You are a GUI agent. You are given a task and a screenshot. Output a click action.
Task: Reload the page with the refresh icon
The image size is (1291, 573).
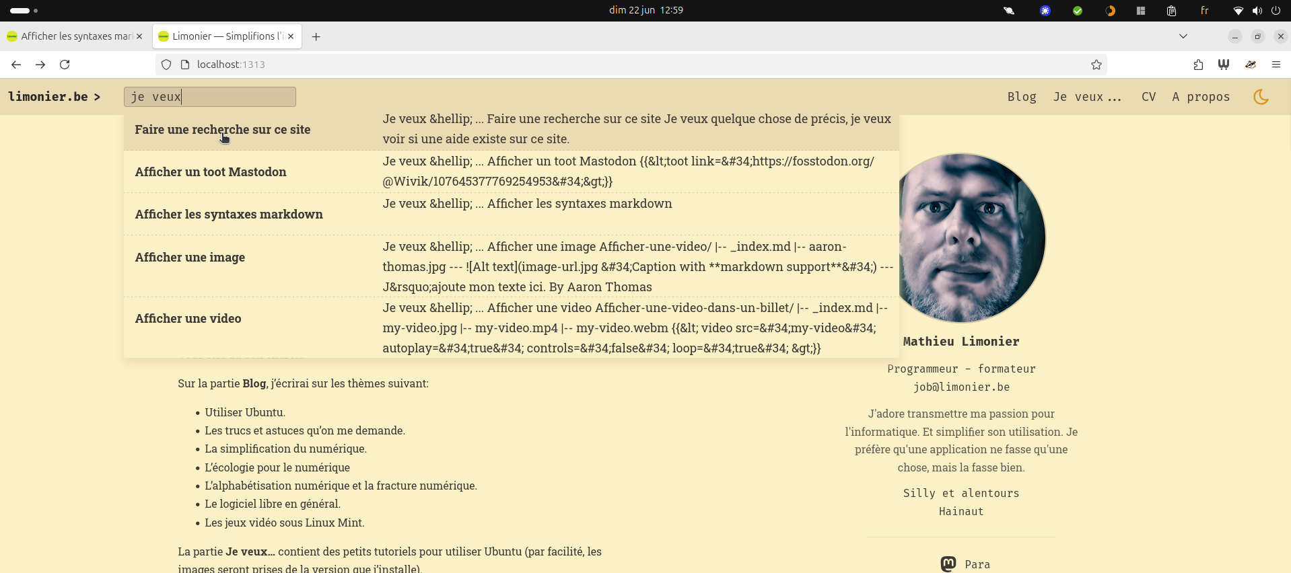65,65
